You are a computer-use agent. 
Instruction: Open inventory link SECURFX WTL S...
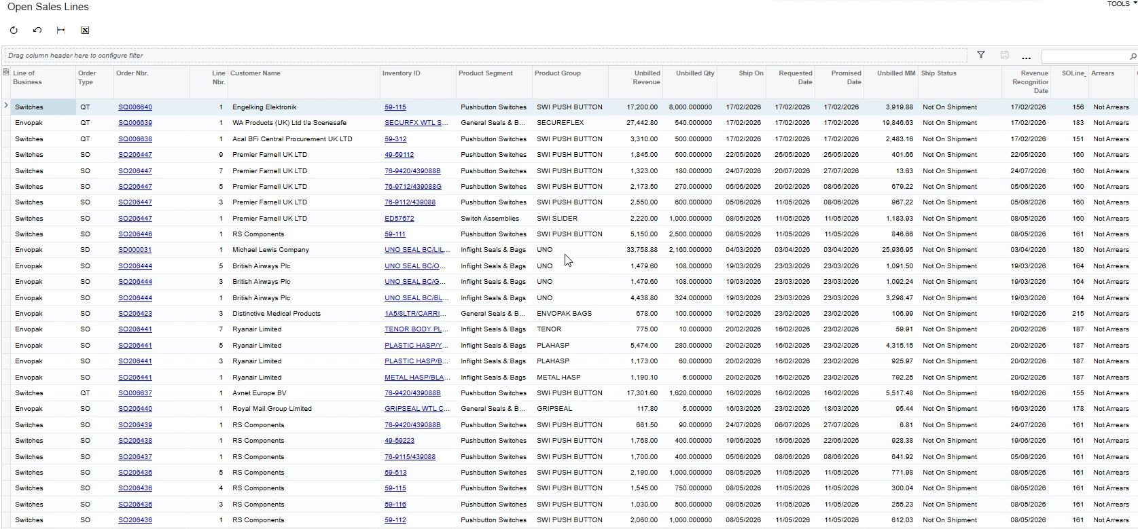[x=416, y=123]
